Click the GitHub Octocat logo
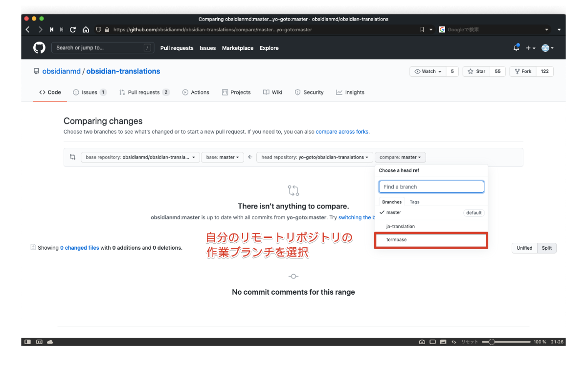Screen dimensions: 587x374 click(x=39, y=47)
